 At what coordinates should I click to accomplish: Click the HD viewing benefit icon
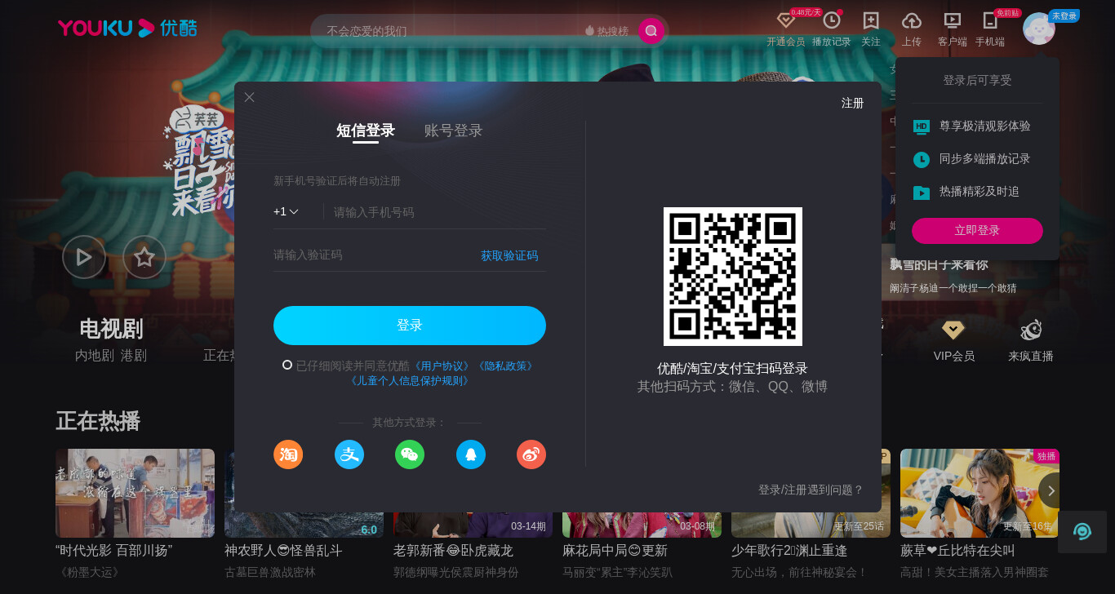pyautogui.click(x=922, y=126)
